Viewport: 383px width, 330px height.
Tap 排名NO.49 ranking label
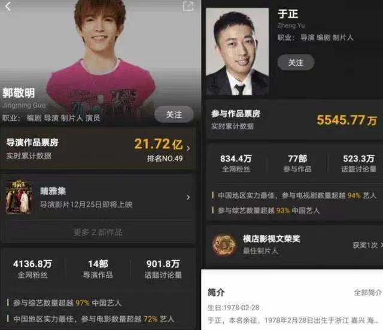(x=165, y=158)
